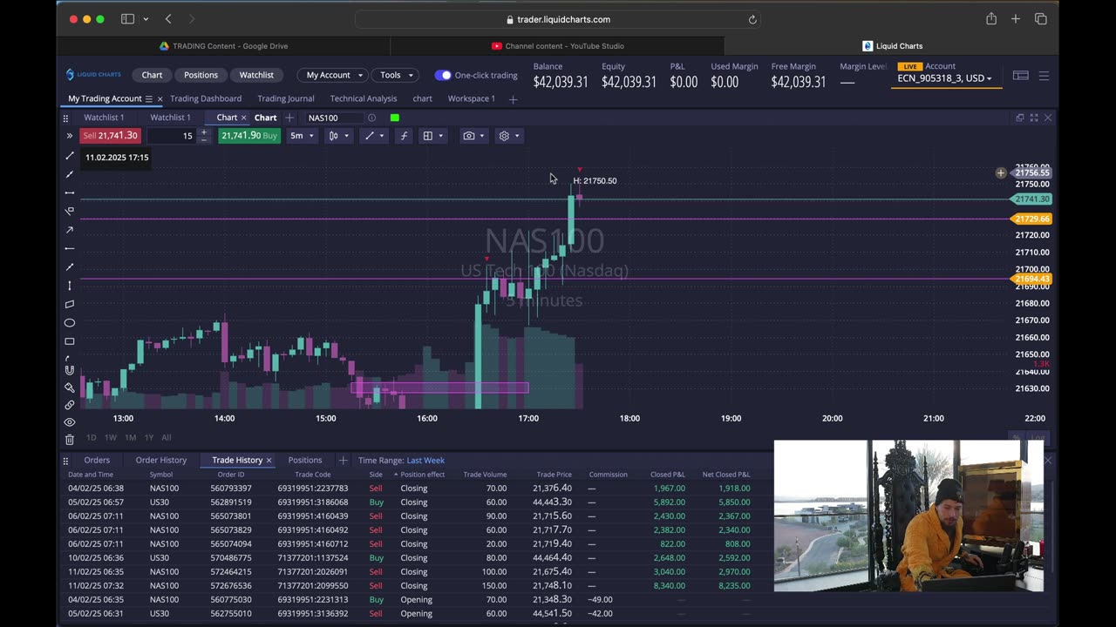This screenshot has height=627, width=1116.
Task: Add a new chart panel tab
Action: tap(289, 118)
